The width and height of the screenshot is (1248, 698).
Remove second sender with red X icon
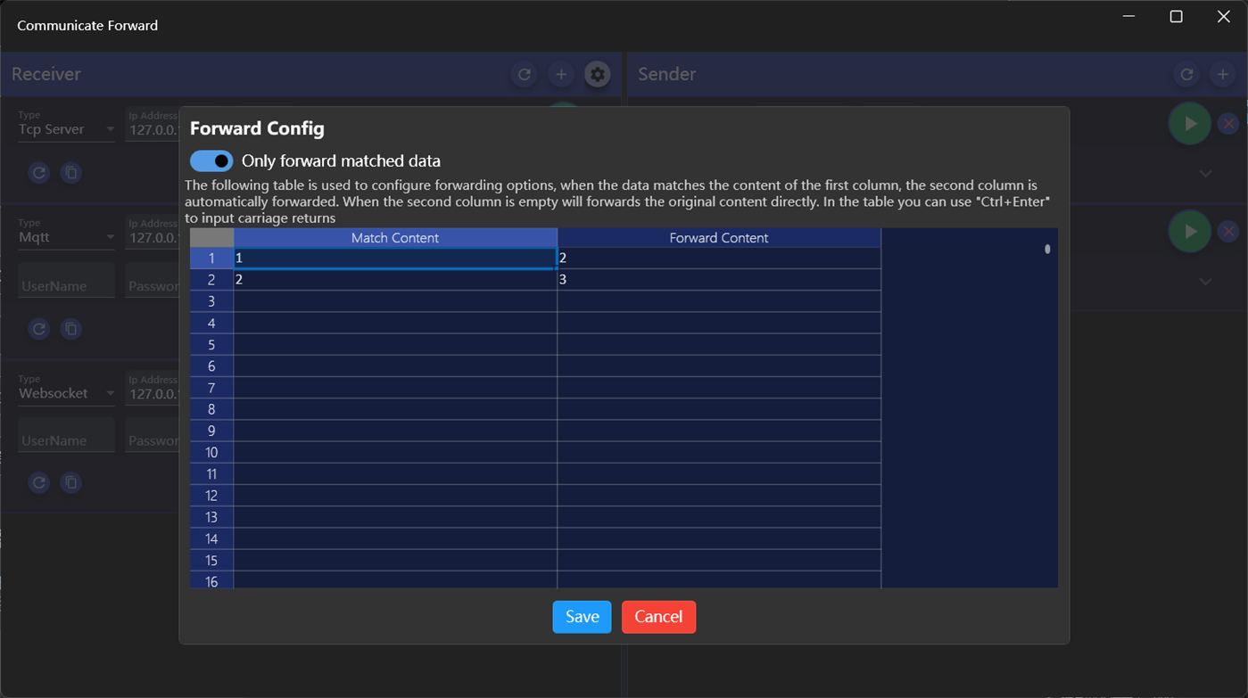pos(1228,231)
